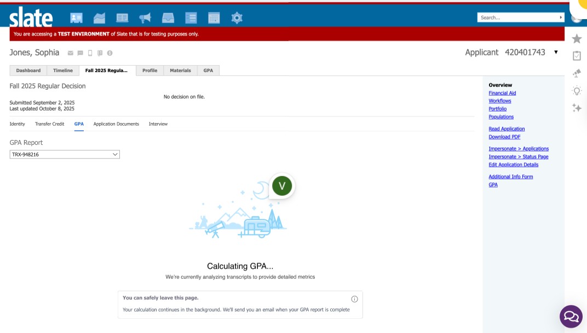Open the chat bubble at bottom right
The image size is (587, 333).
coord(571,317)
